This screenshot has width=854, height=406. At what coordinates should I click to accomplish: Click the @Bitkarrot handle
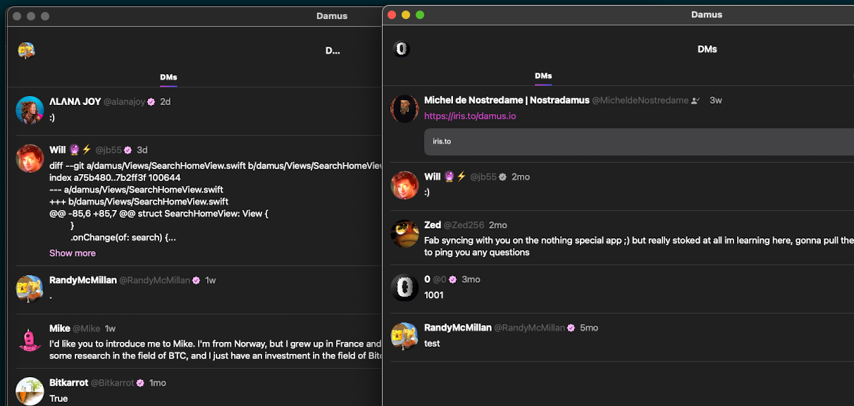113,383
